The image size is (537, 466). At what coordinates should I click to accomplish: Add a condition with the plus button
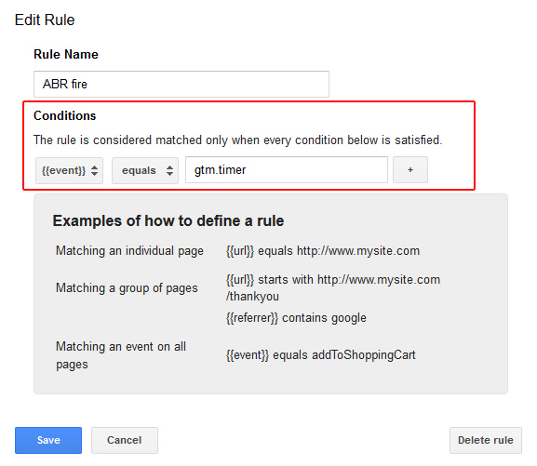tap(410, 170)
